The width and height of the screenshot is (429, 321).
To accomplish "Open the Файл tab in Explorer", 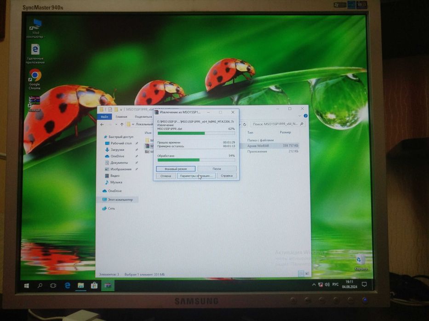I will [x=104, y=116].
